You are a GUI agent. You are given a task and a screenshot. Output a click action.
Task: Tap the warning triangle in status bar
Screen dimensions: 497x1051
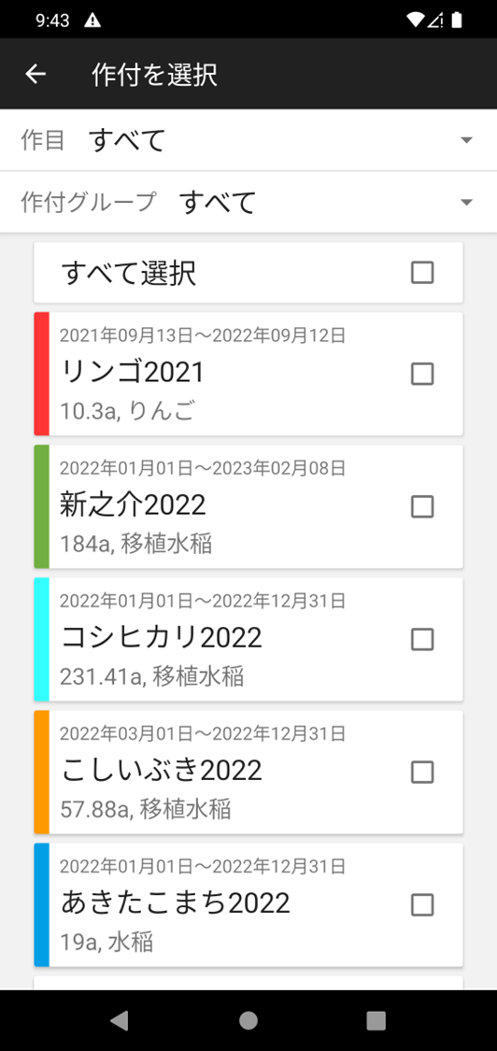tap(92, 21)
